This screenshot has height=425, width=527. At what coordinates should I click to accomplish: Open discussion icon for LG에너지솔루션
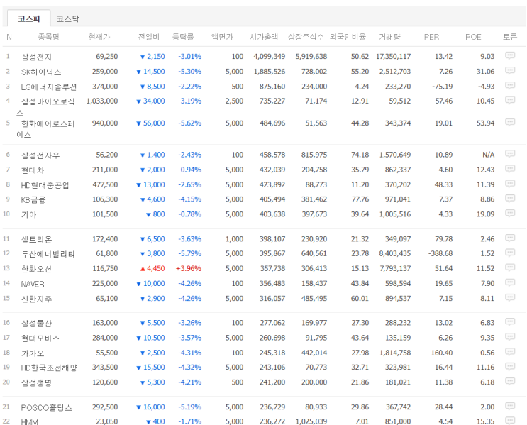510,85
